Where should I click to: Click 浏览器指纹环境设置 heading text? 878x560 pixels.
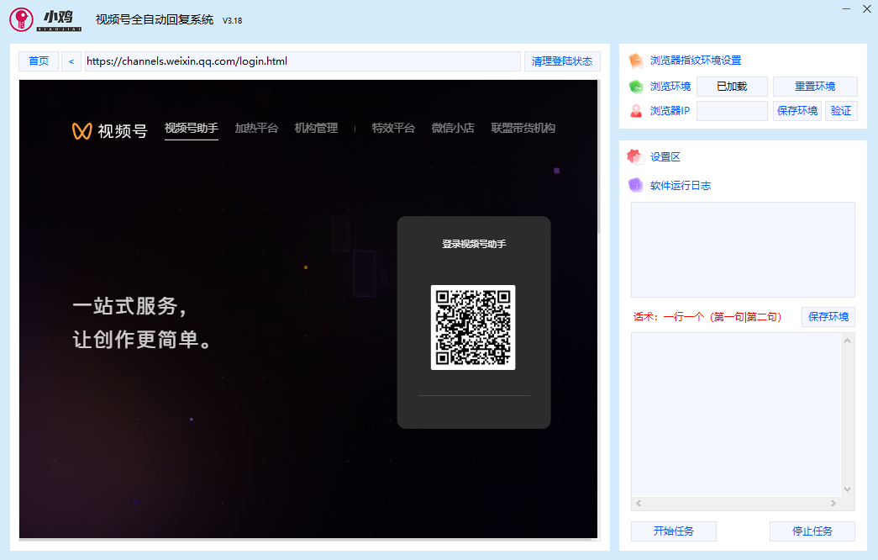coord(696,61)
